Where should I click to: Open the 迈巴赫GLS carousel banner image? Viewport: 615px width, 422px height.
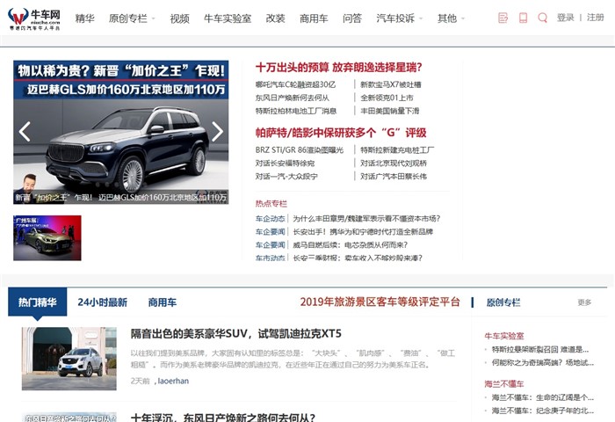pos(121,132)
